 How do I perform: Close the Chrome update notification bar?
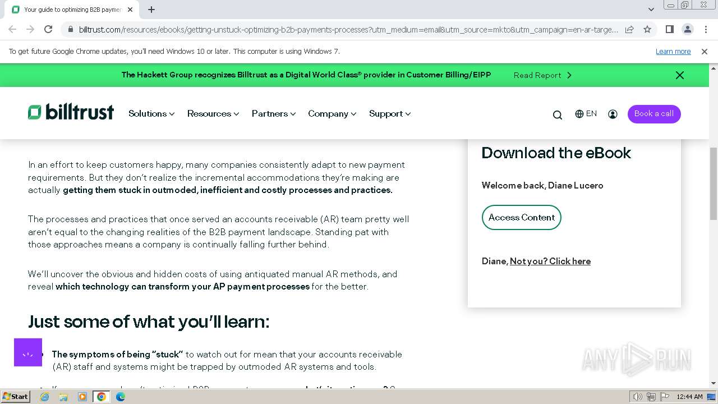point(705,52)
